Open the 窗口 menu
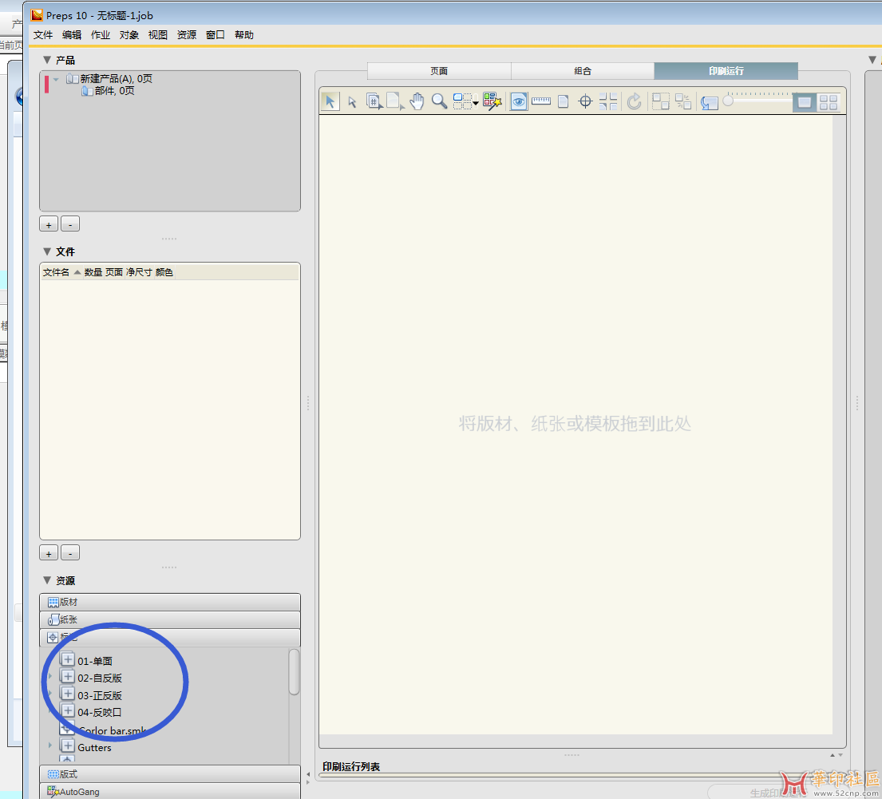Viewport: 882px width, 799px height. 215,35
